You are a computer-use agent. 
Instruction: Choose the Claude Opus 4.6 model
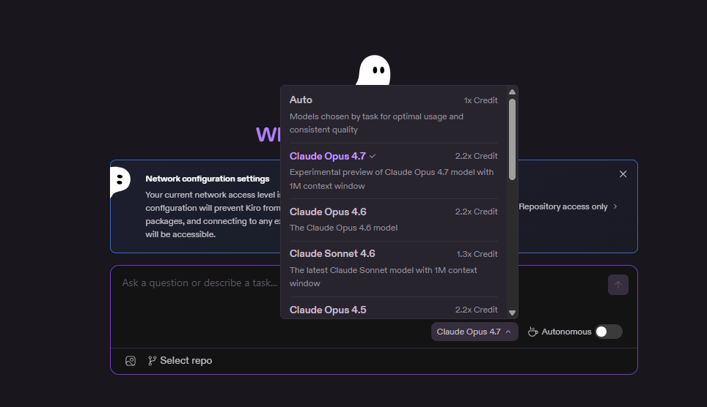394,220
